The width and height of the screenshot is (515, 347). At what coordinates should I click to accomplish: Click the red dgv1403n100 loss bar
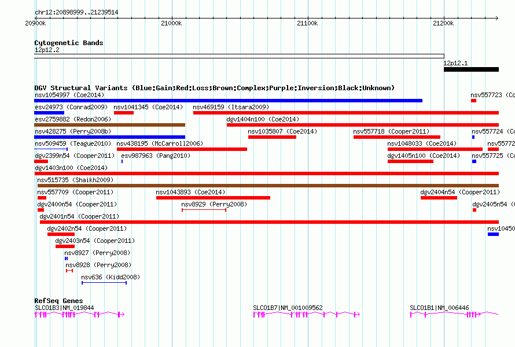pos(267,173)
